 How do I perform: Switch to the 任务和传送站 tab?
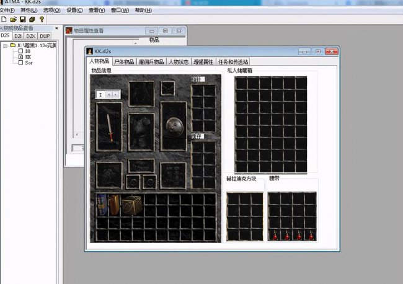click(233, 61)
